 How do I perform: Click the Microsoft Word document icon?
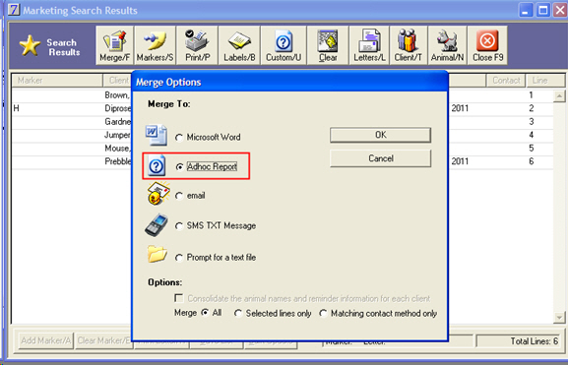(x=157, y=135)
